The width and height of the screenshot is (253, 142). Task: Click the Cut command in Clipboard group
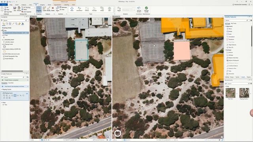7,7
